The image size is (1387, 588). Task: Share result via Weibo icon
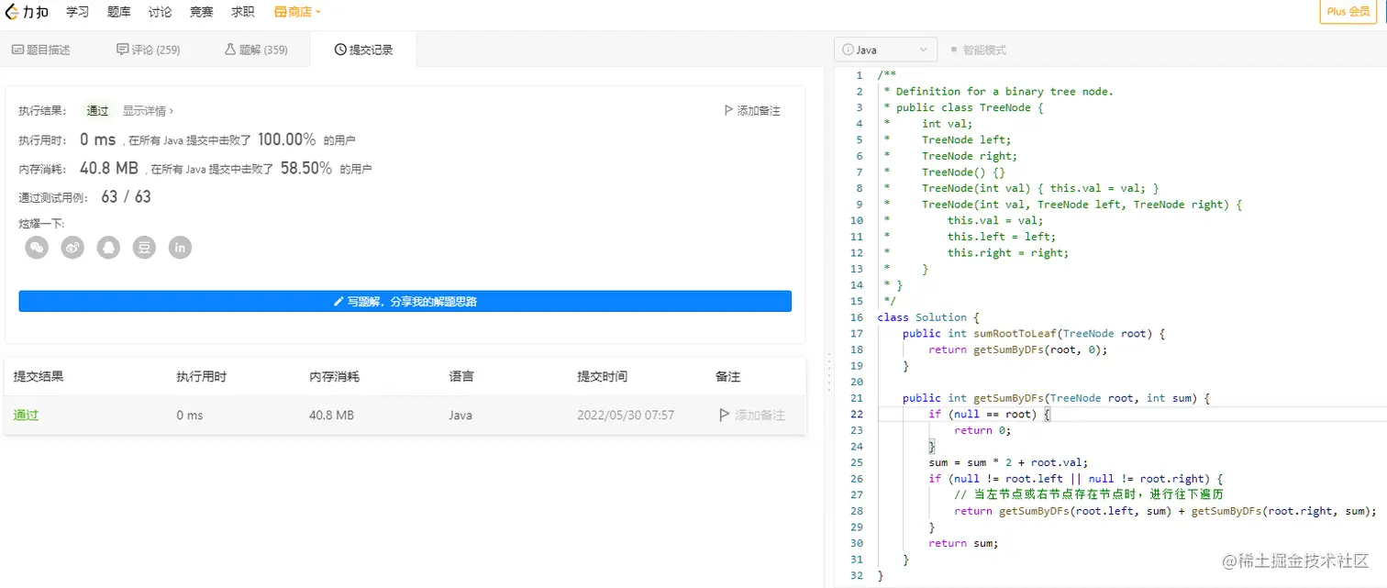(72, 248)
